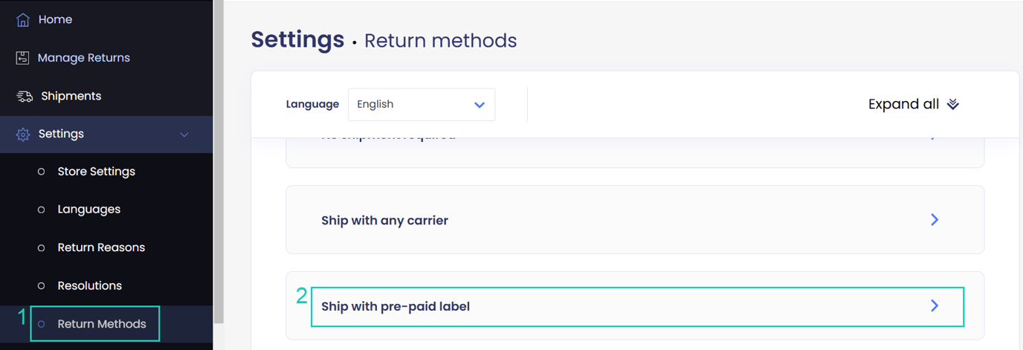Click the Manage Returns box icon
The image size is (1023, 350).
pos(23,58)
